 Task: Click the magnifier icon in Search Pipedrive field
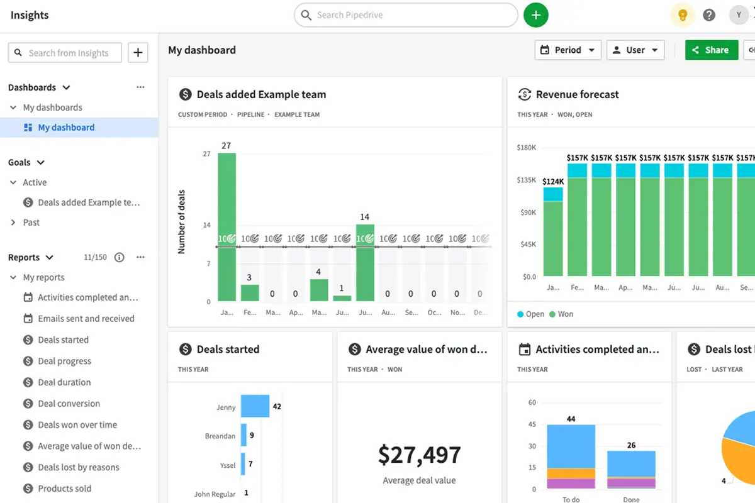coord(306,15)
